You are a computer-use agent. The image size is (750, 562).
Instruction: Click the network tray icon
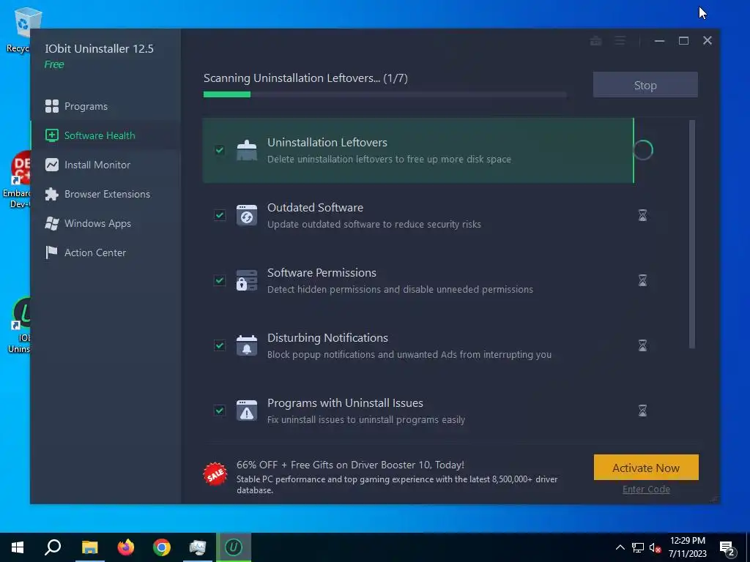tap(638, 547)
